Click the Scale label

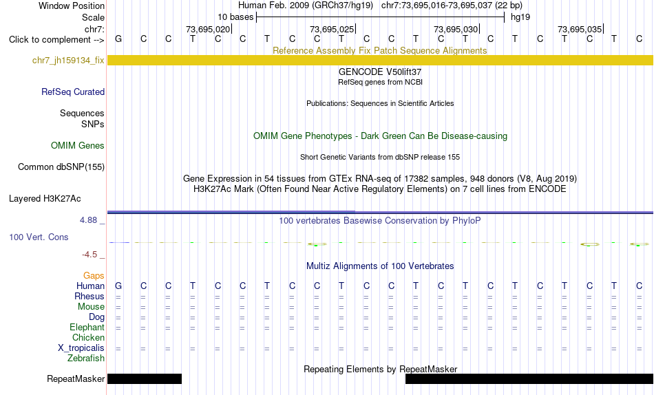pyautogui.click(x=94, y=17)
